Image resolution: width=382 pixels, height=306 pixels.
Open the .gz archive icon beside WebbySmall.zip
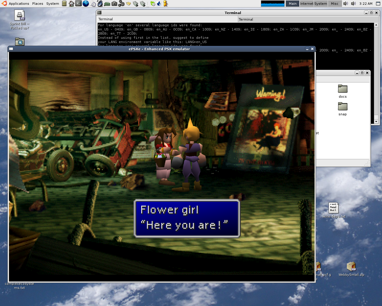coord(318,266)
